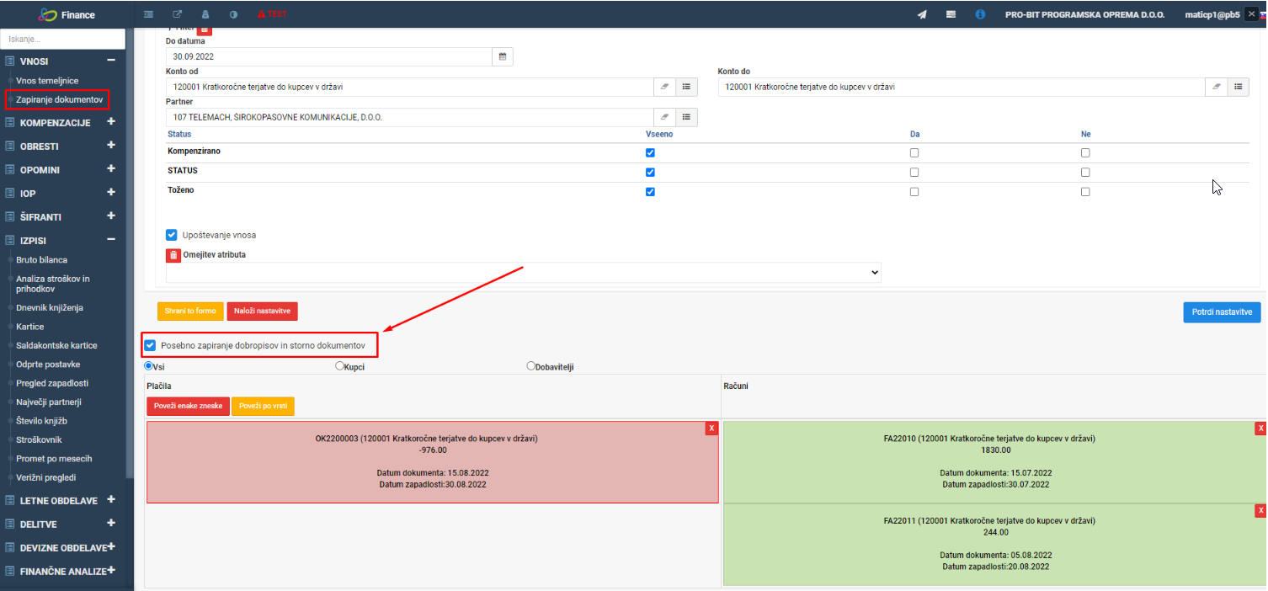Remove invoice FA22010 with X
The height and width of the screenshot is (591, 1268).
coord(1260,429)
